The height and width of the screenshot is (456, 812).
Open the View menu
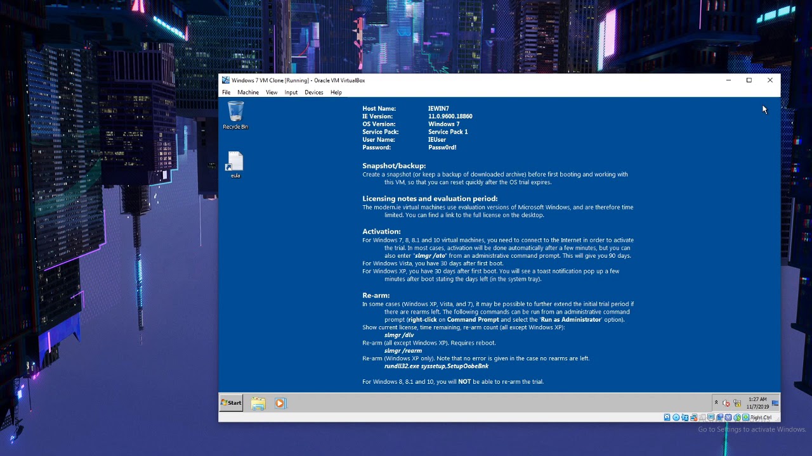(x=272, y=92)
